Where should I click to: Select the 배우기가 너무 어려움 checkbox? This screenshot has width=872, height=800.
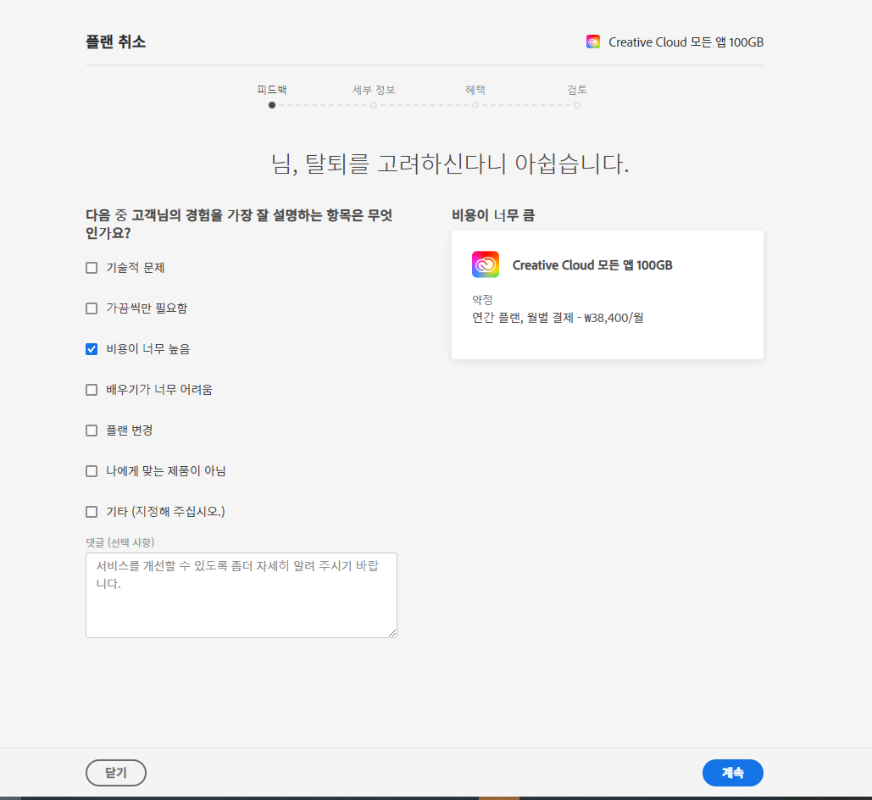tap(92, 390)
